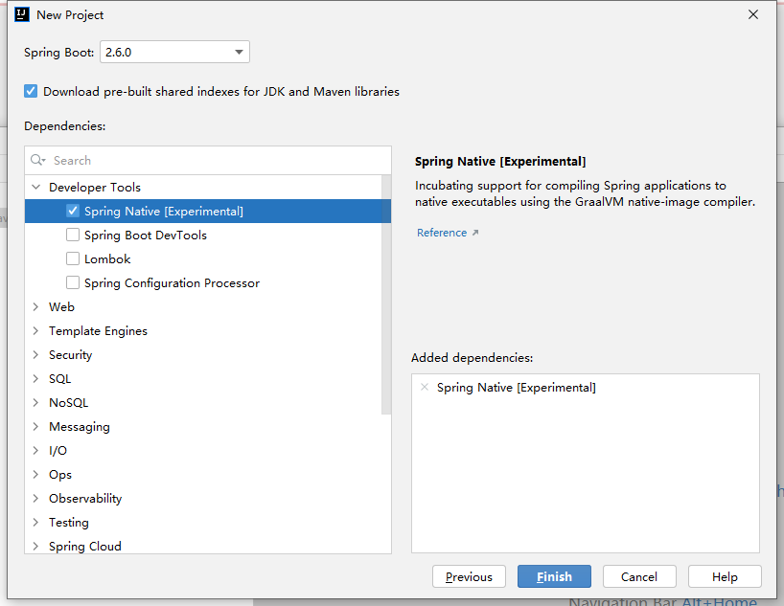784x606 pixels.
Task: Click Spring Native [Experimental] in added dependencies
Action: click(517, 387)
